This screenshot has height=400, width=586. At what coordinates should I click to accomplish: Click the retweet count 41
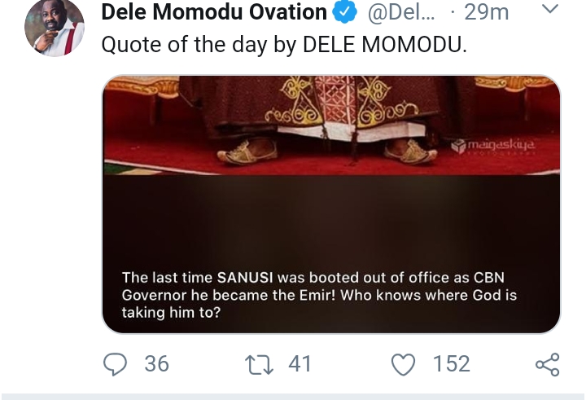[300, 363]
